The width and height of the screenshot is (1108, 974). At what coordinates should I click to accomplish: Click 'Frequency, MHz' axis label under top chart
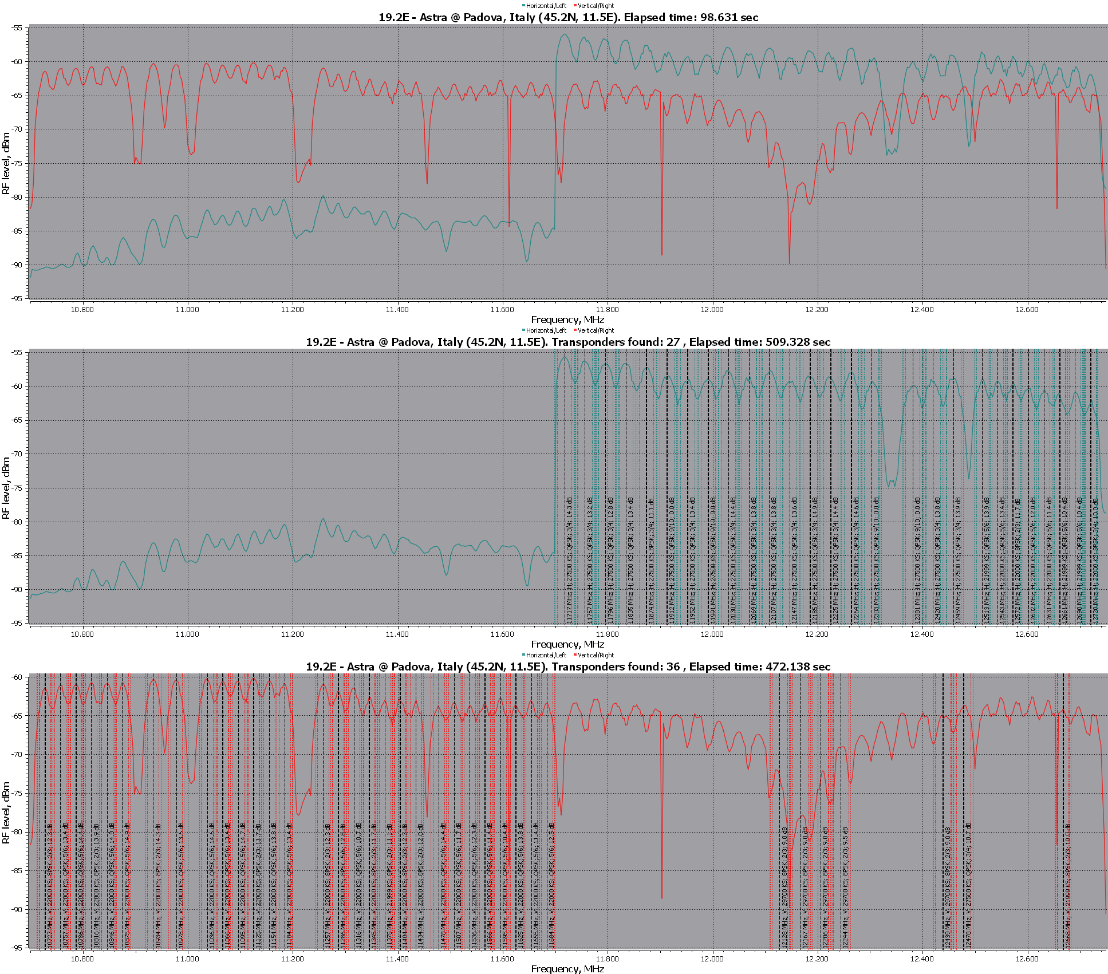(x=567, y=320)
